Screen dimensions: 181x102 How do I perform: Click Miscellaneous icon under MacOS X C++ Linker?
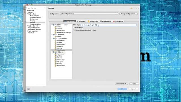(x=55, y=31)
